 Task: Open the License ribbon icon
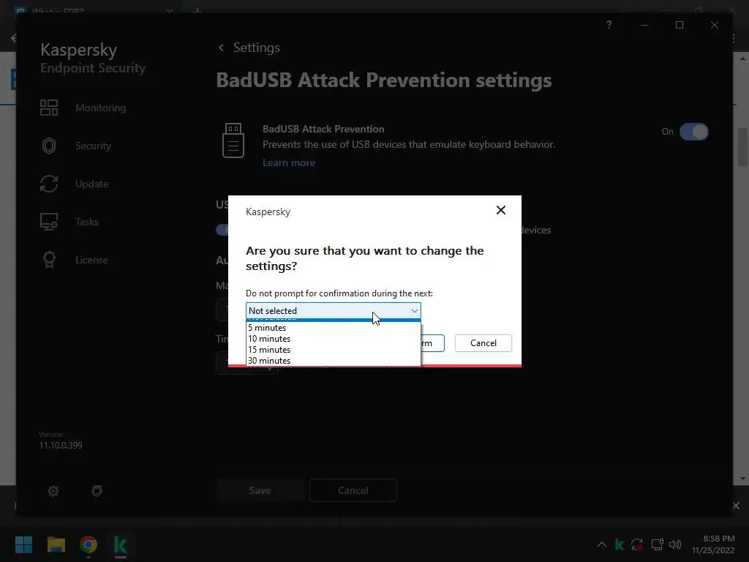(49, 260)
